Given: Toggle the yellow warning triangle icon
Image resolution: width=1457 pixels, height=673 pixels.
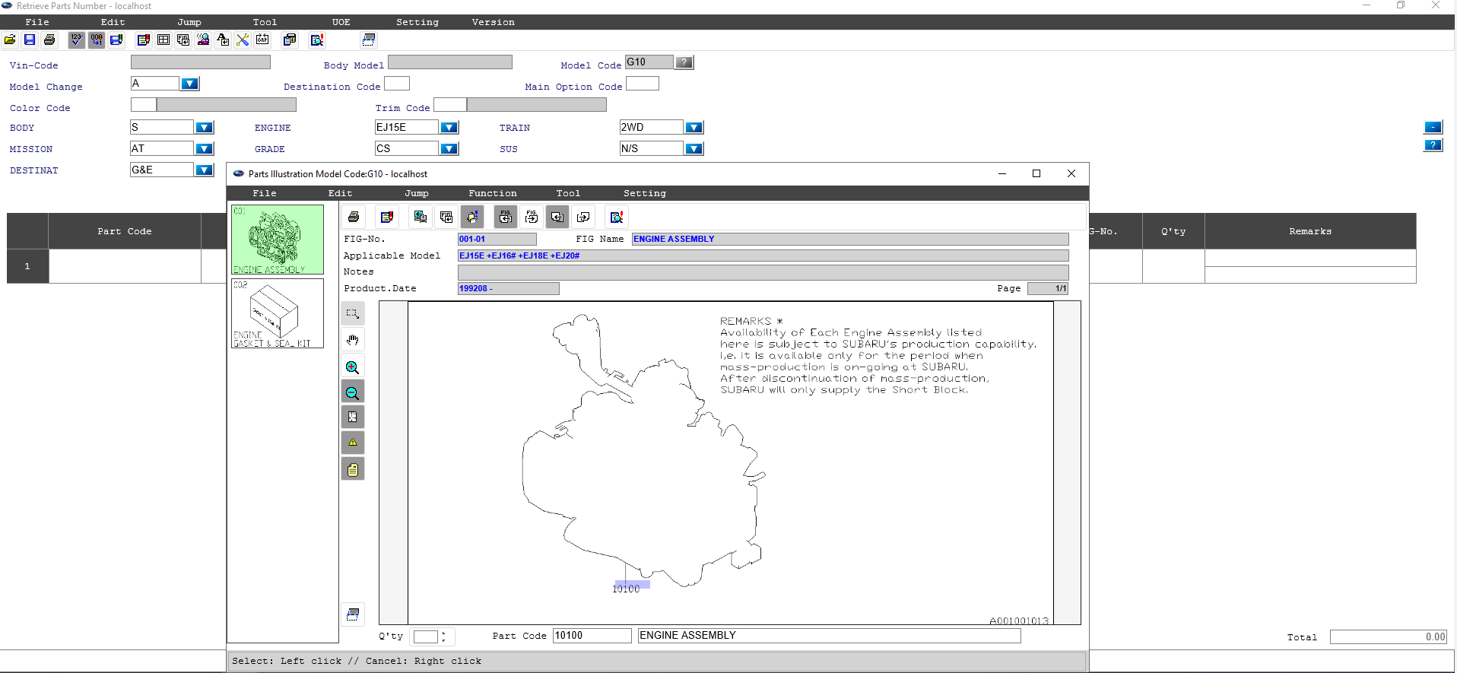Looking at the screenshot, I should (353, 443).
